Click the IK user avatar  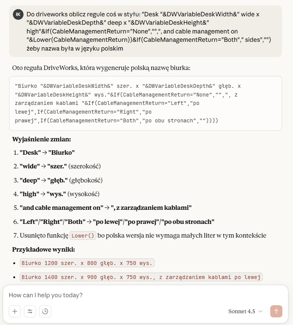point(18,15)
